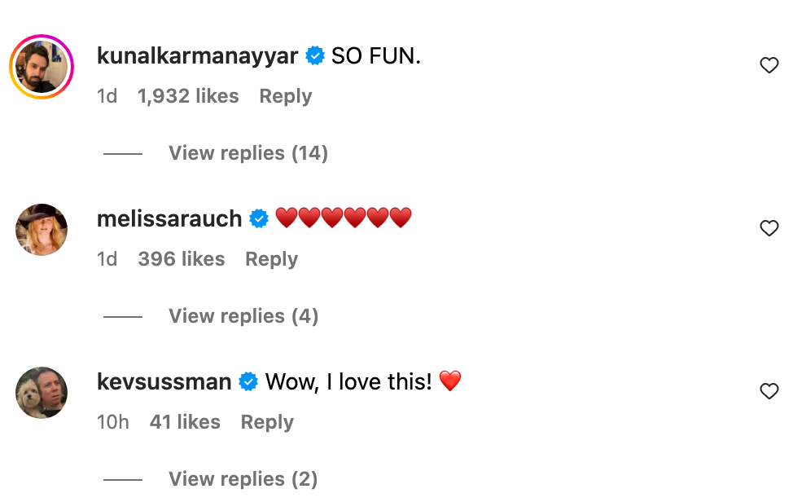View the 4 replies to melissarauch
The width and height of the screenshot is (793, 502).
pos(243,315)
